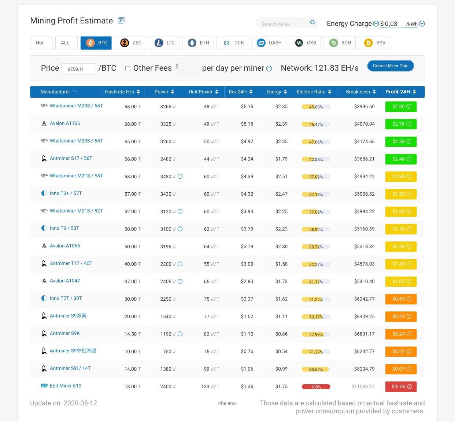Open Antminer S9K miner link

(x=65, y=333)
